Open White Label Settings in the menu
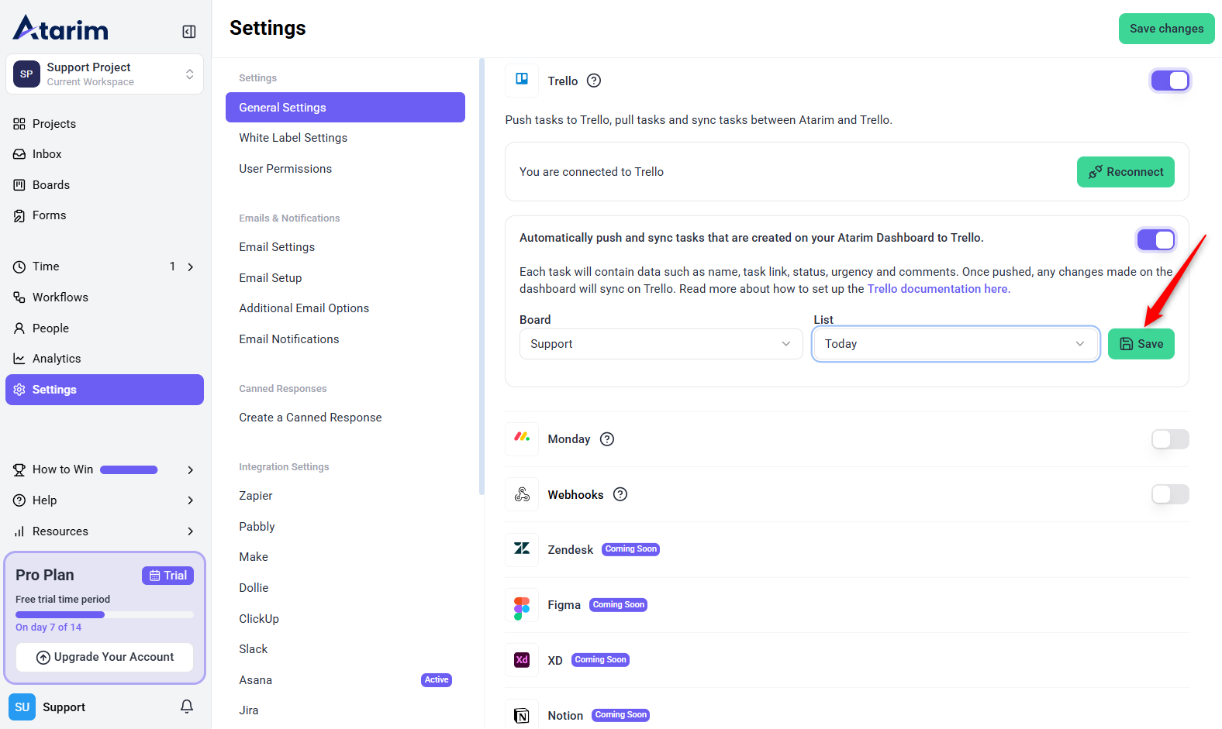 tap(293, 138)
